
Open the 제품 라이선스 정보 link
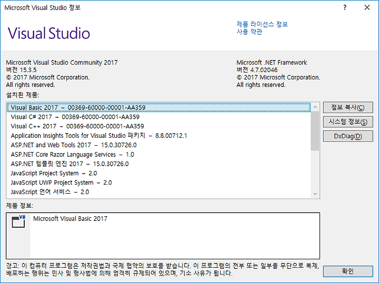[x=262, y=24]
